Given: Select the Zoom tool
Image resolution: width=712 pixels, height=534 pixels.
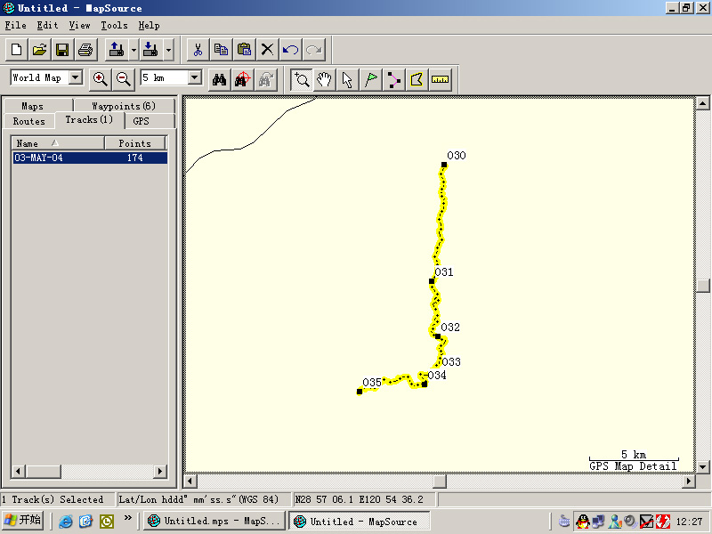Looking at the screenshot, I should pos(302,80).
